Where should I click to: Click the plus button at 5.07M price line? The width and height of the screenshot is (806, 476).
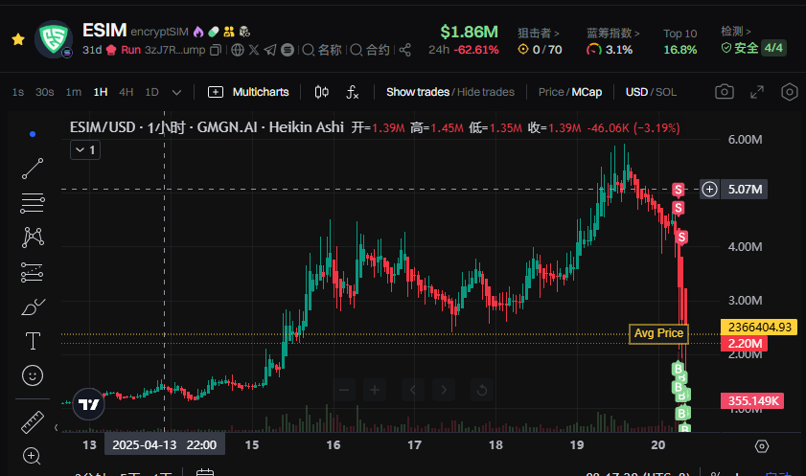tap(709, 189)
